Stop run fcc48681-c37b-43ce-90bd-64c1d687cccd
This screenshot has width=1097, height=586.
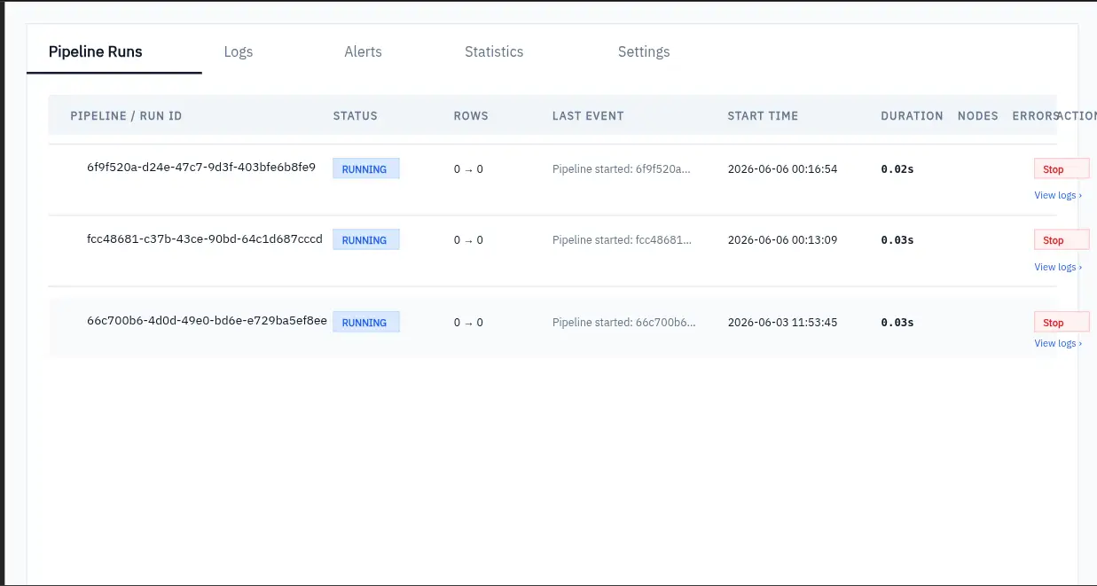pyautogui.click(x=1062, y=240)
